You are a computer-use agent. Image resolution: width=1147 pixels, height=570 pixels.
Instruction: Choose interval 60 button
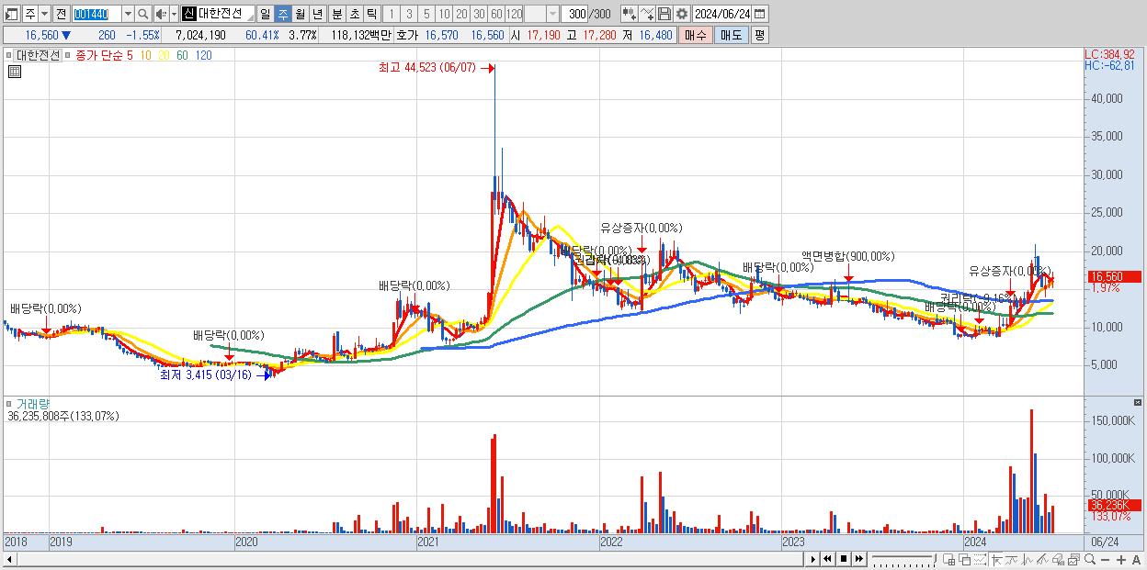click(x=496, y=14)
